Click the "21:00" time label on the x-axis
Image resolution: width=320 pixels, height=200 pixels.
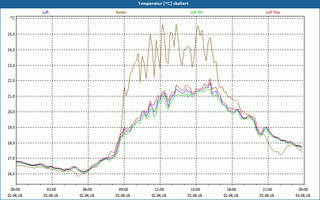point(268,190)
